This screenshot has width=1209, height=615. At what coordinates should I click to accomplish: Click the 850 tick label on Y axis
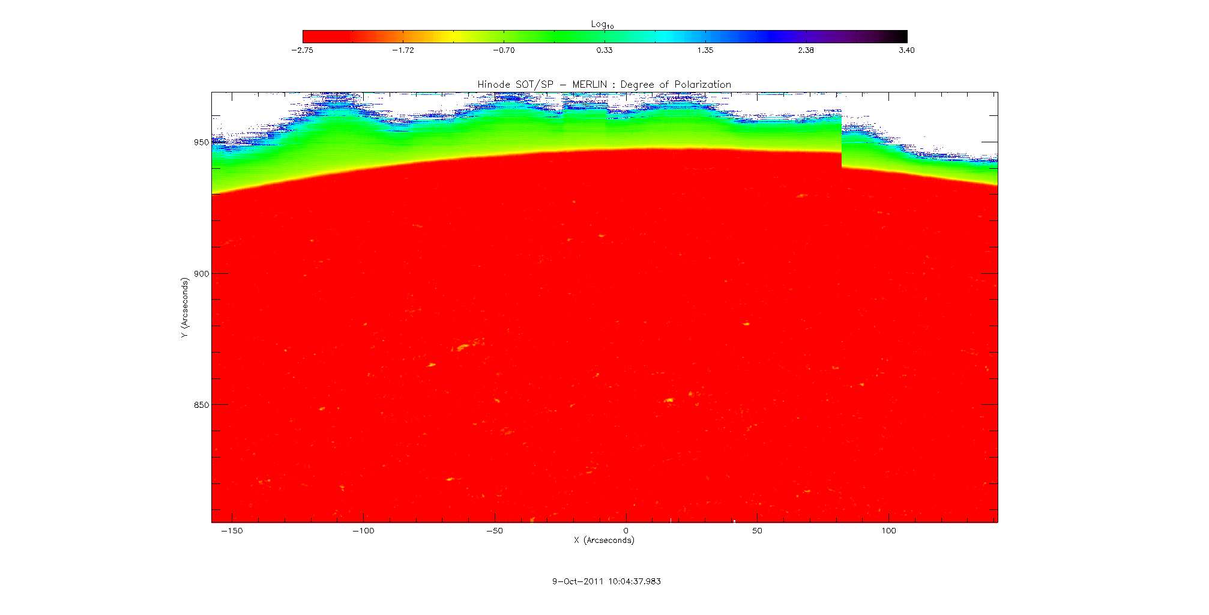pos(201,405)
